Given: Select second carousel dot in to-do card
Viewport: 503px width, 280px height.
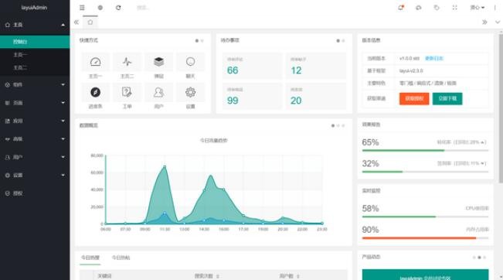Looking at the screenshot, I should [x=343, y=41].
